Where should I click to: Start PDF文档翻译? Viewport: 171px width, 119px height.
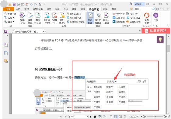pyautogui.click(x=98, y=18)
